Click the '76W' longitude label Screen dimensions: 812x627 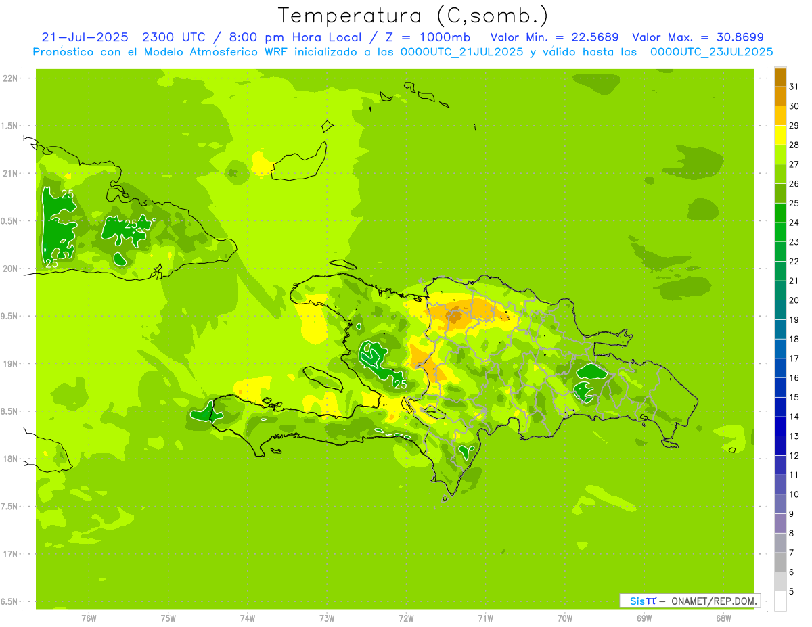coord(89,618)
